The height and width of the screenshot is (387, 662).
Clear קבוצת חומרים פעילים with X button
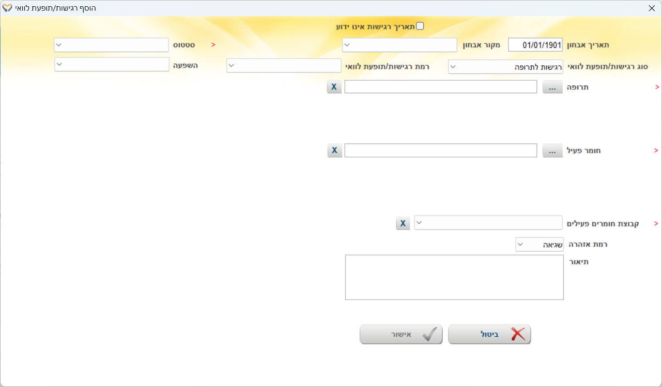403,223
